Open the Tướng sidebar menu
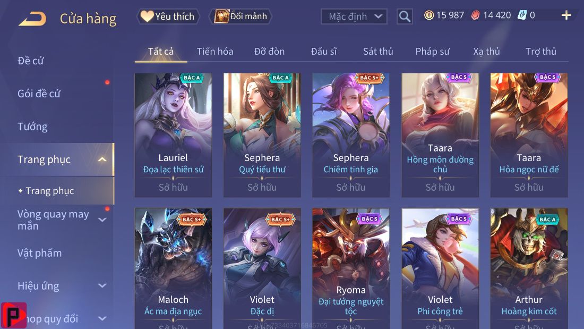This screenshot has width=584, height=329. click(x=32, y=127)
